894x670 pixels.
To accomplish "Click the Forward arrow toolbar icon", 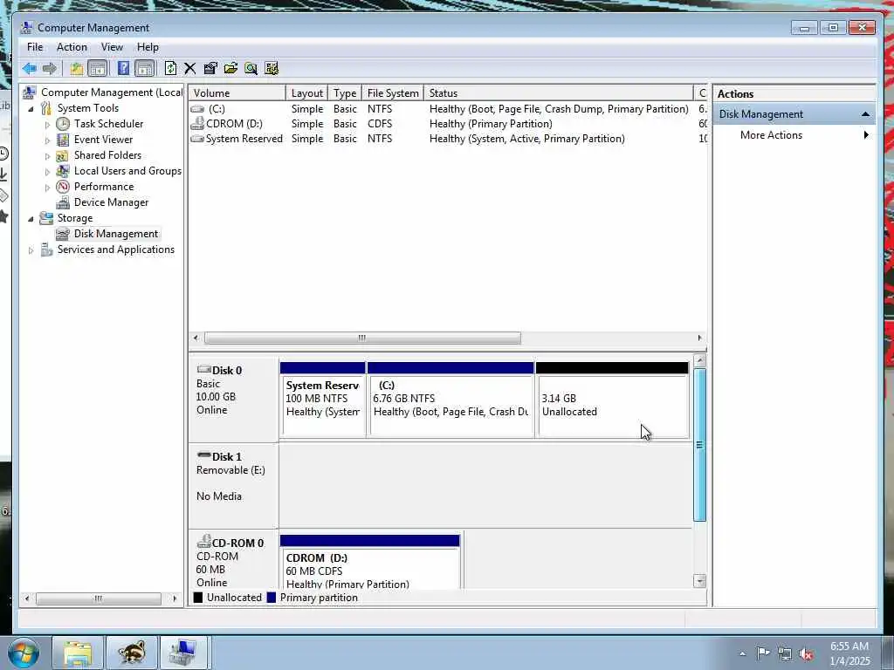I will tap(50, 69).
